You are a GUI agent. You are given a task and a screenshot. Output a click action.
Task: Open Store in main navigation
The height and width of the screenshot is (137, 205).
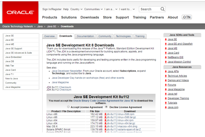pyautogui.click(x=107, y=17)
